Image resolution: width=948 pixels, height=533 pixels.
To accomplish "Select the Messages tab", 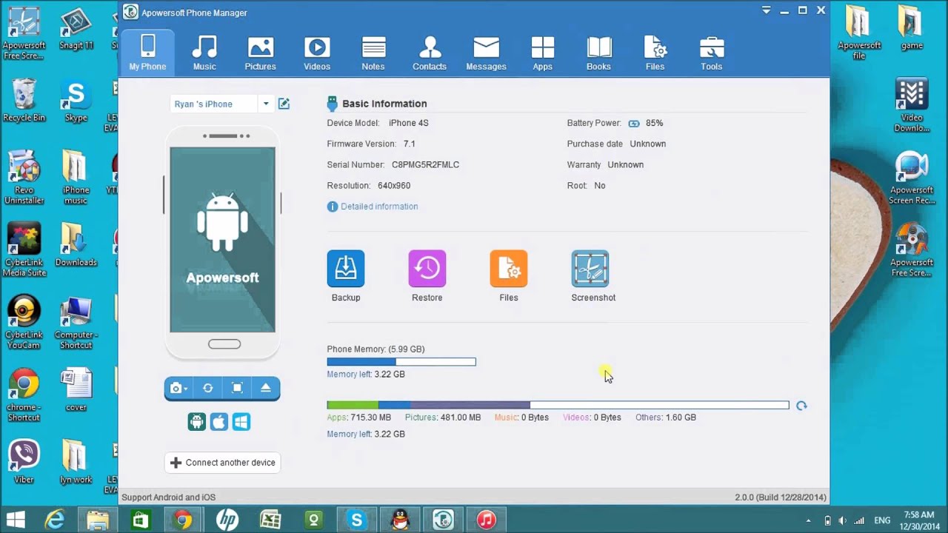I will 486,53.
